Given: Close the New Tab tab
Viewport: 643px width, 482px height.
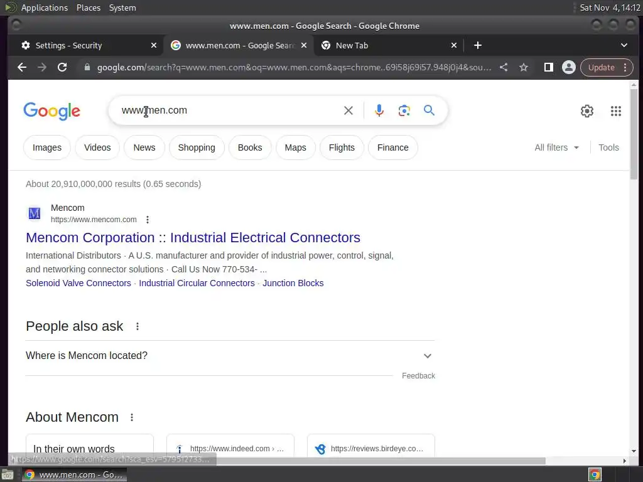Looking at the screenshot, I should [x=454, y=45].
